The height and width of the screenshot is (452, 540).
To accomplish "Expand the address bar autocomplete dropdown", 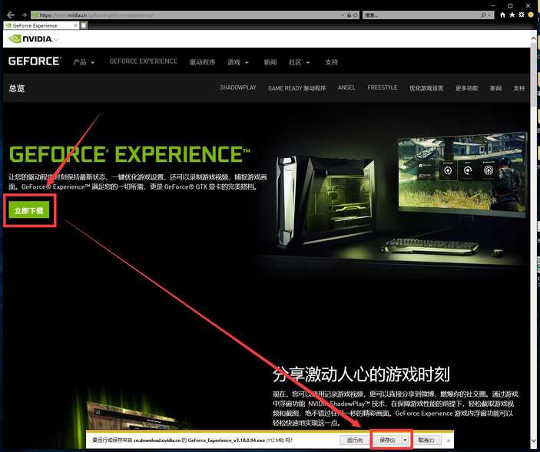I will coord(343,15).
